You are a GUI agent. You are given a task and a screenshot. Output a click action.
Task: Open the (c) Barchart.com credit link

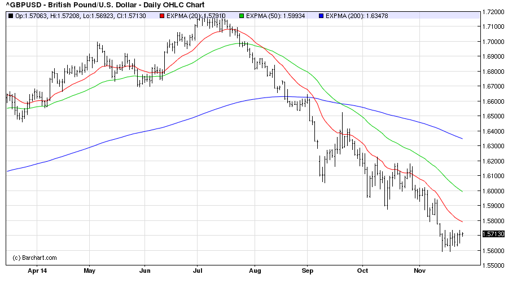point(34,258)
